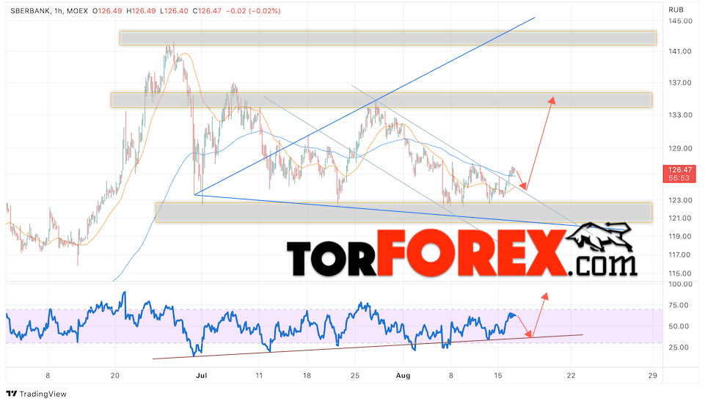This screenshot has height=404, width=705.
Task: Click the 11 date axis label
Action: (x=259, y=375)
